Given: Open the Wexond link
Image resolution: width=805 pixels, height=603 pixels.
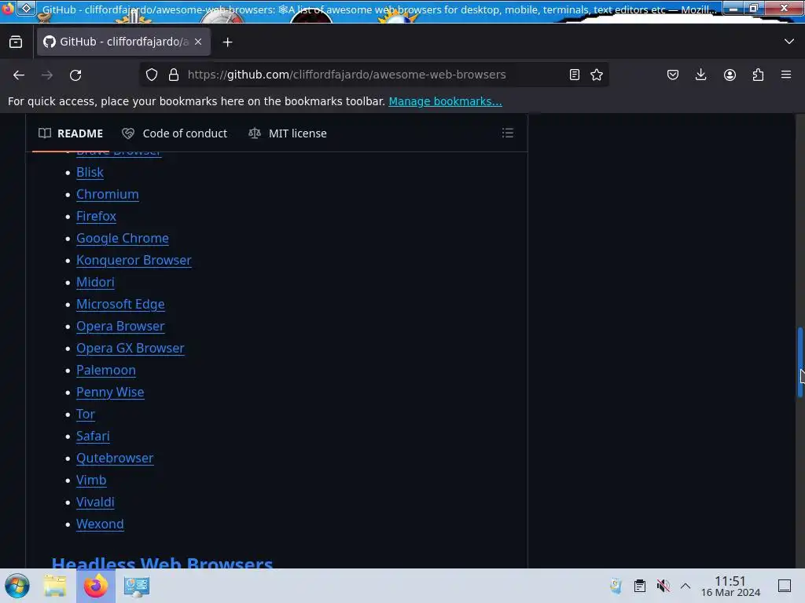Looking at the screenshot, I should (x=100, y=524).
